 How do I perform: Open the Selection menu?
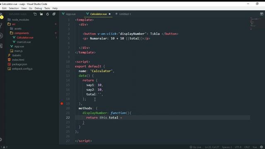pos(14,8)
